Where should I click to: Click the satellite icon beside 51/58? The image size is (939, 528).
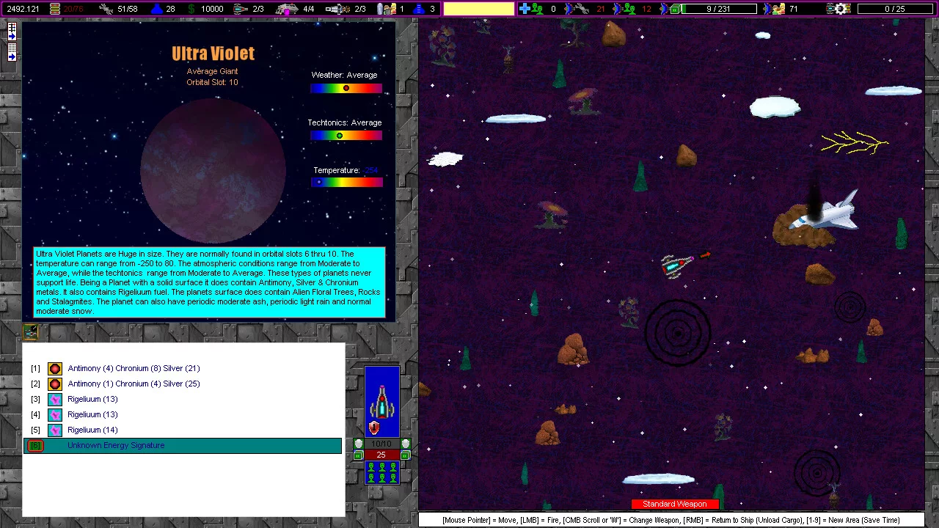coord(106,9)
